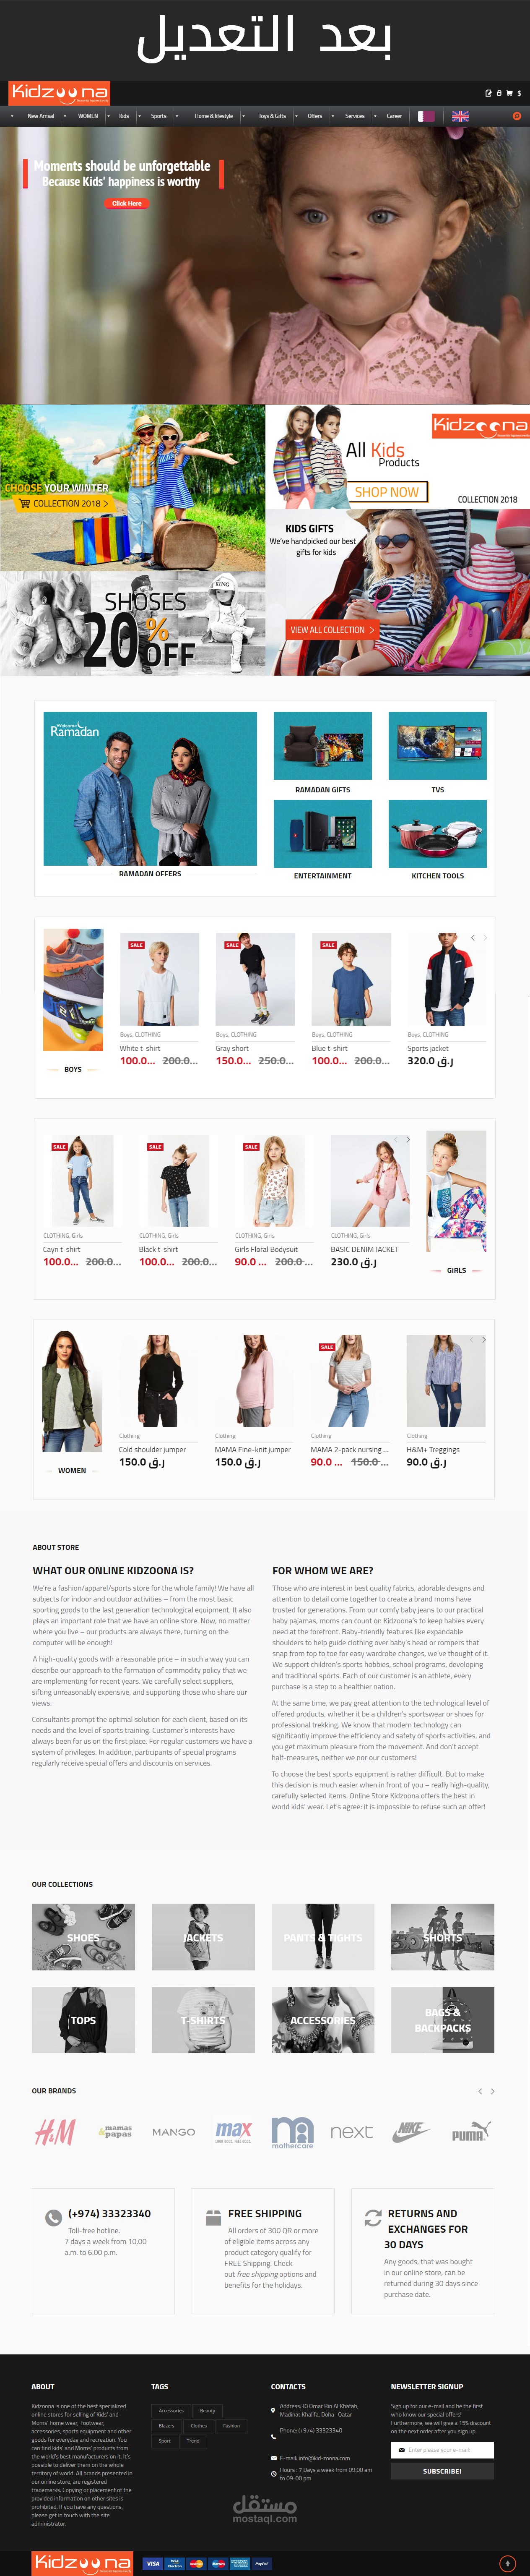Click VIEW ALL COLLECTION button
Viewport: 530px width, 2576px height.
pos(332,630)
